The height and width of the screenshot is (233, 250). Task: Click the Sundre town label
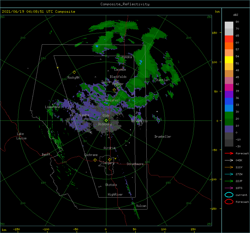coord(84,115)
